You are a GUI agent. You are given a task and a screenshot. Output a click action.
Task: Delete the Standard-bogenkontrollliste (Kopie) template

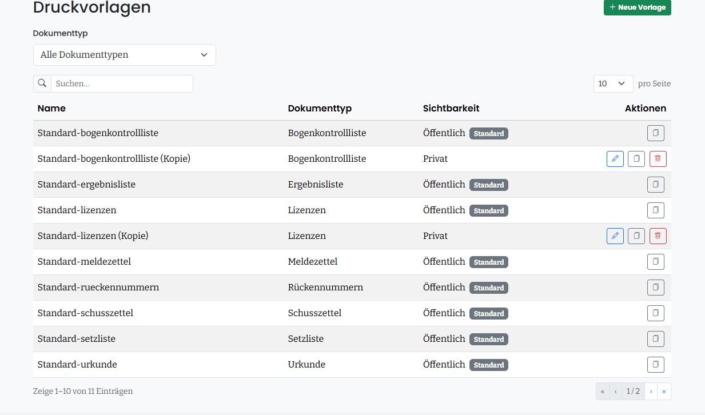(x=658, y=159)
